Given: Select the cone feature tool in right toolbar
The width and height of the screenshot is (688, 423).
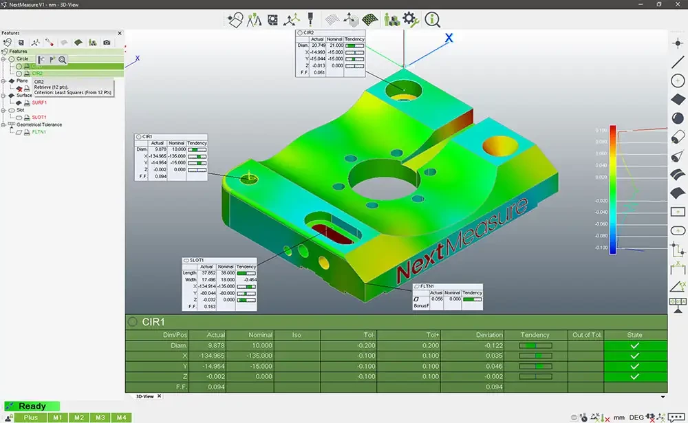Looking at the screenshot, I should (x=678, y=155).
